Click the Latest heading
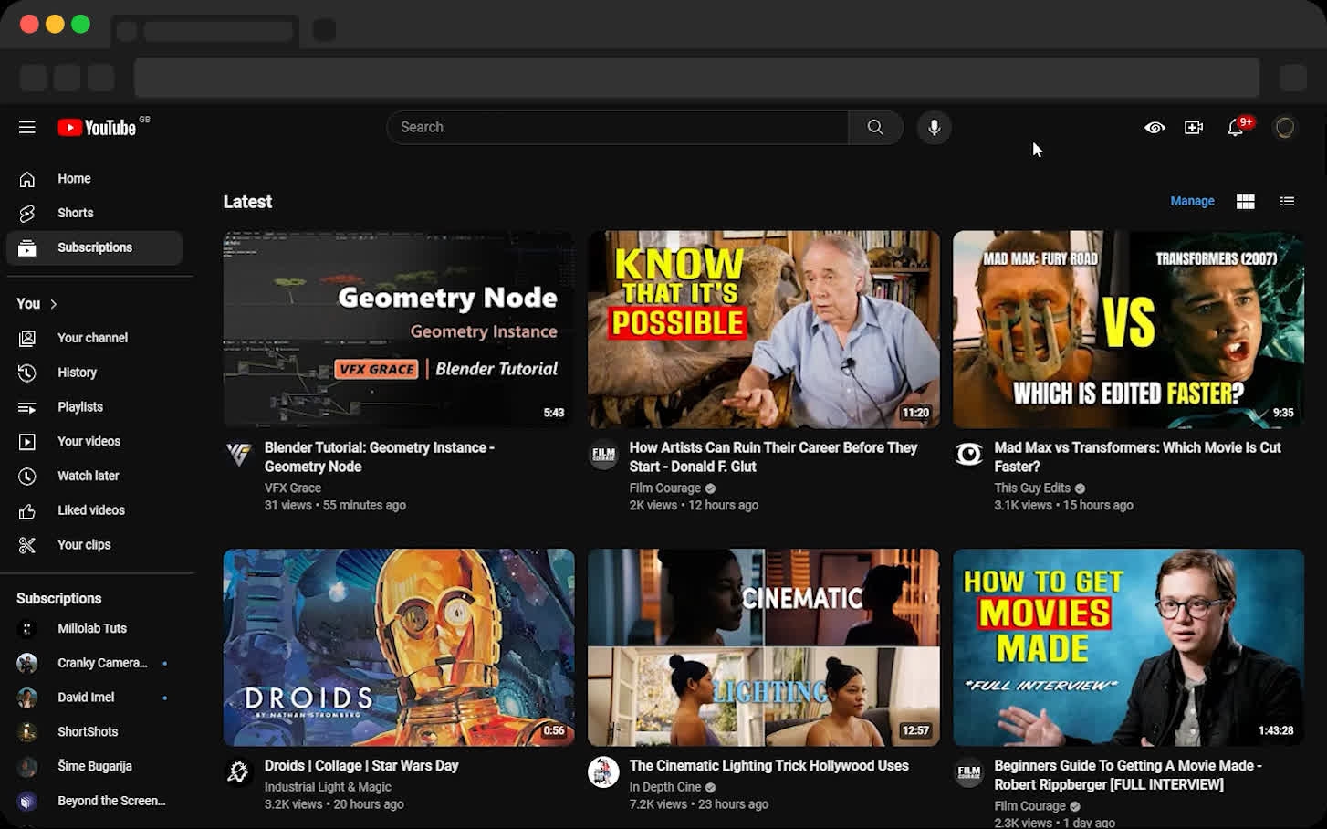Viewport: 1327px width, 829px height. tap(247, 202)
